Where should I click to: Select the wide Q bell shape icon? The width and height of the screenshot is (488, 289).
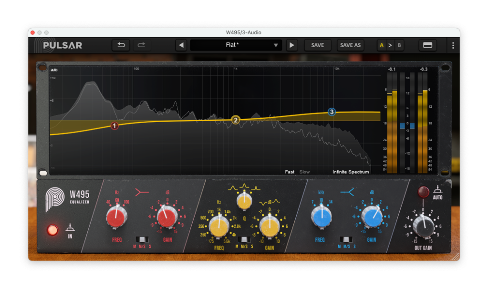coord(232,188)
